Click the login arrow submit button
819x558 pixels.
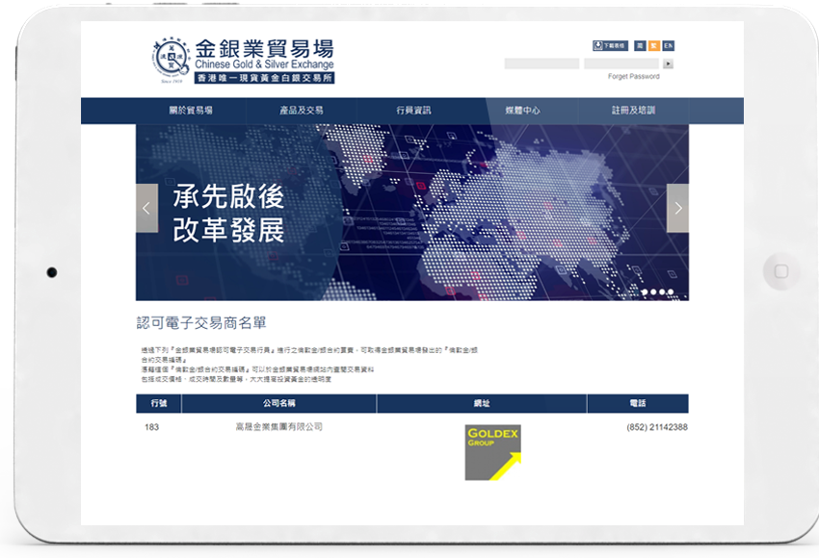pos(668,63)
